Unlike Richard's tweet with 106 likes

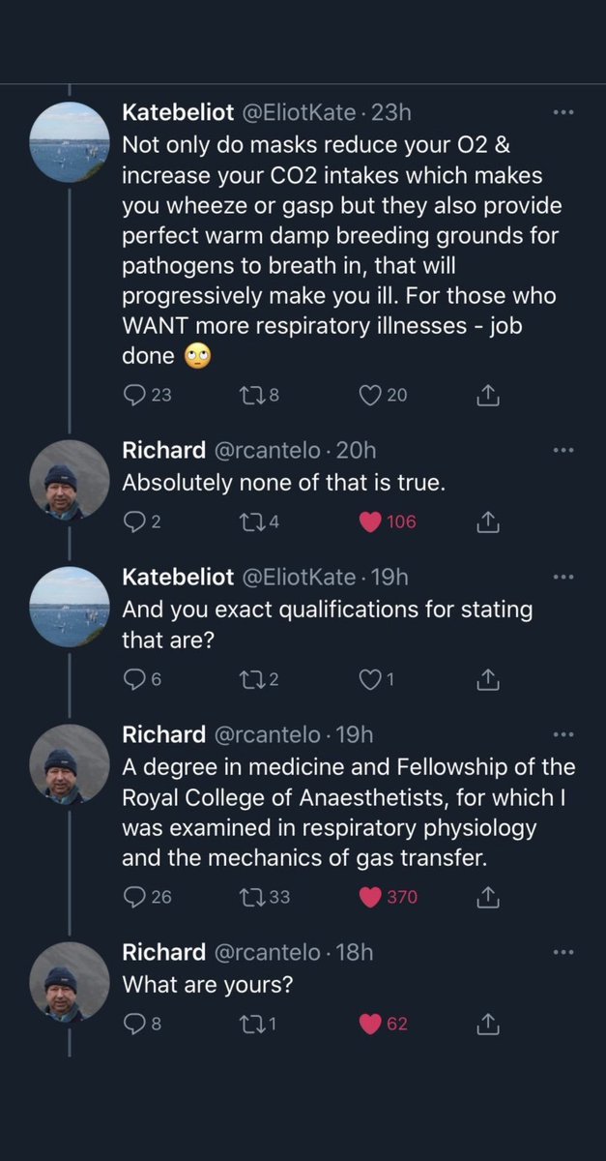[370, 521]
